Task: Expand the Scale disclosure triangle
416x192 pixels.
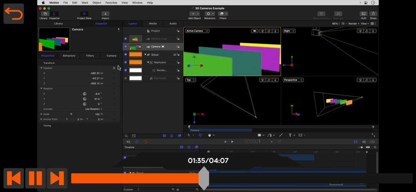Action: click(x=41, y=114)
